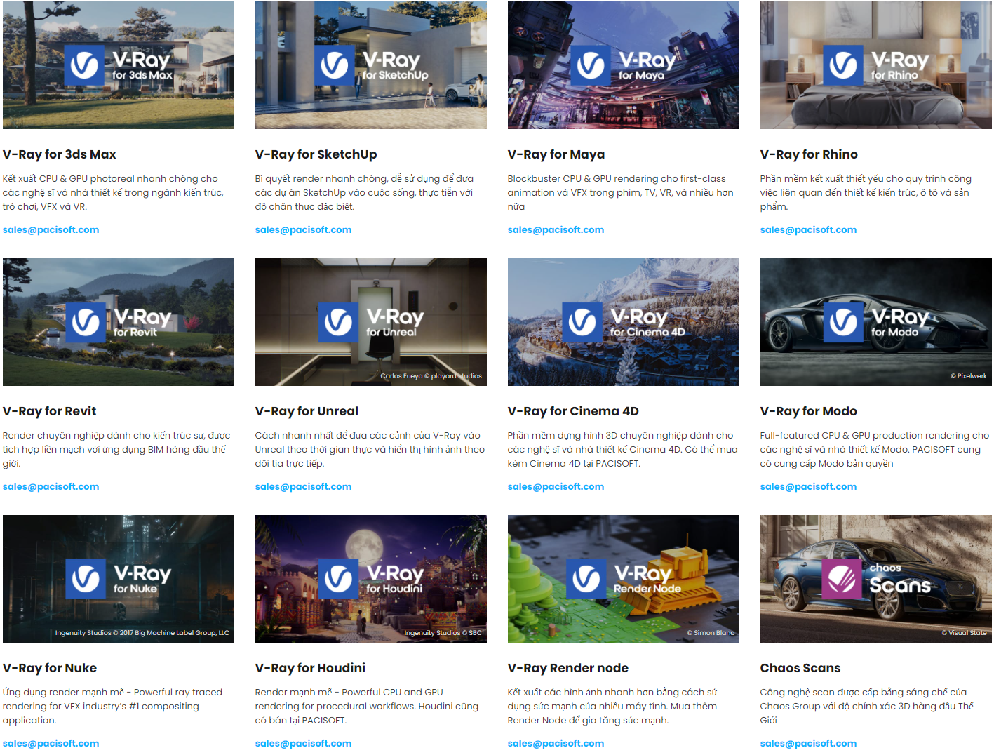Open the V-Ray for Maya heading

556,154
